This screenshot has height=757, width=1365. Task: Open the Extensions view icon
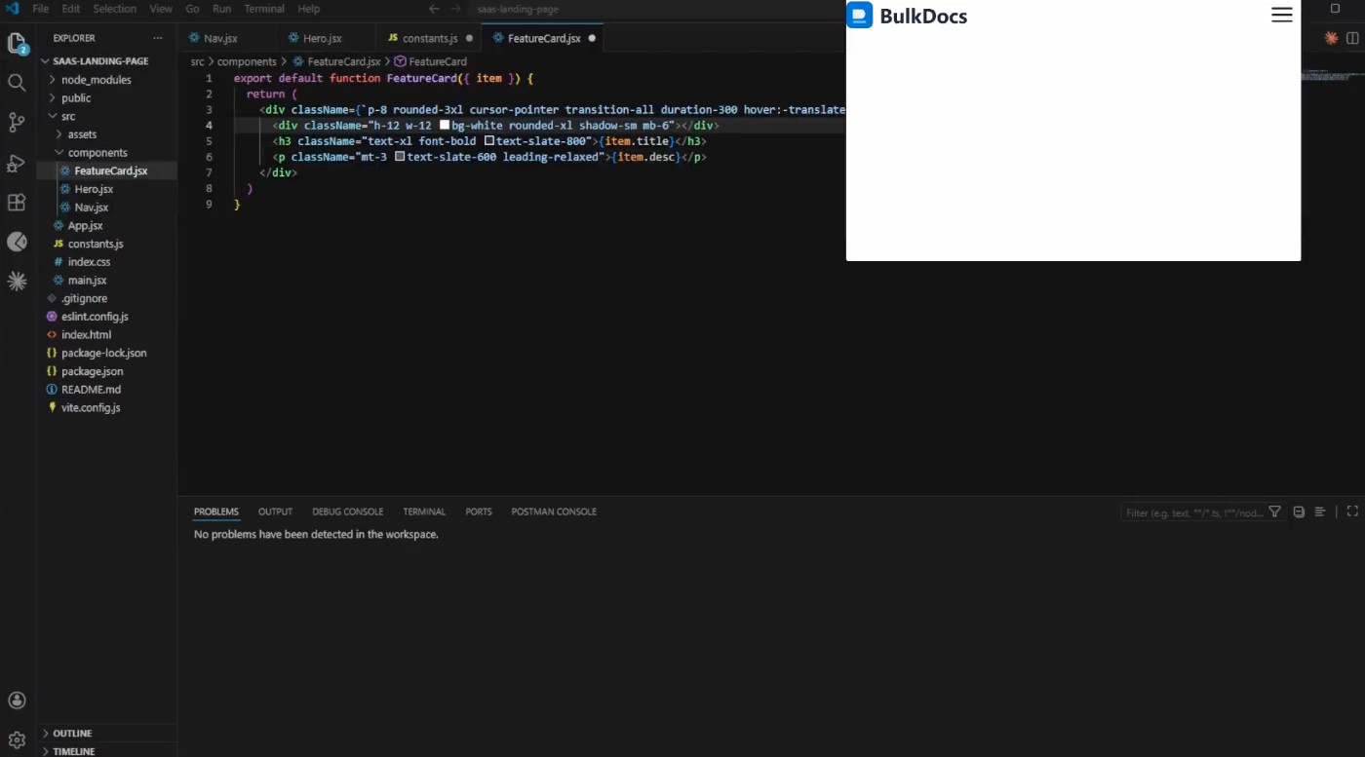point(17,203)
